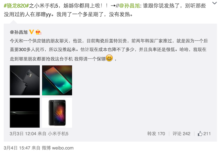Open the 3月4日 15:47 repost timestamp

(17, 148)
